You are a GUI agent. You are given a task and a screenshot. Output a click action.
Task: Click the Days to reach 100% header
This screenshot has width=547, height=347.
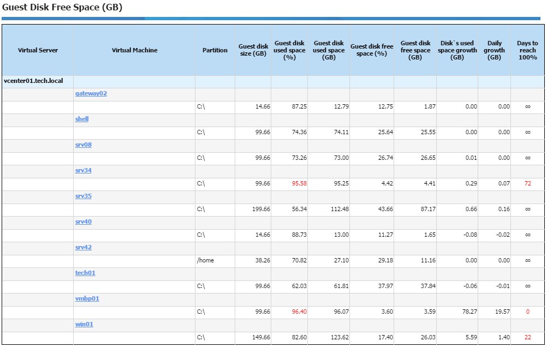[527, 50]
